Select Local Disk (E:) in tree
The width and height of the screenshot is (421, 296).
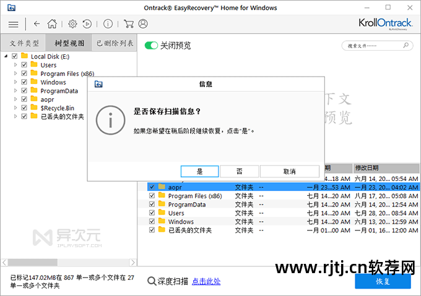50,56
